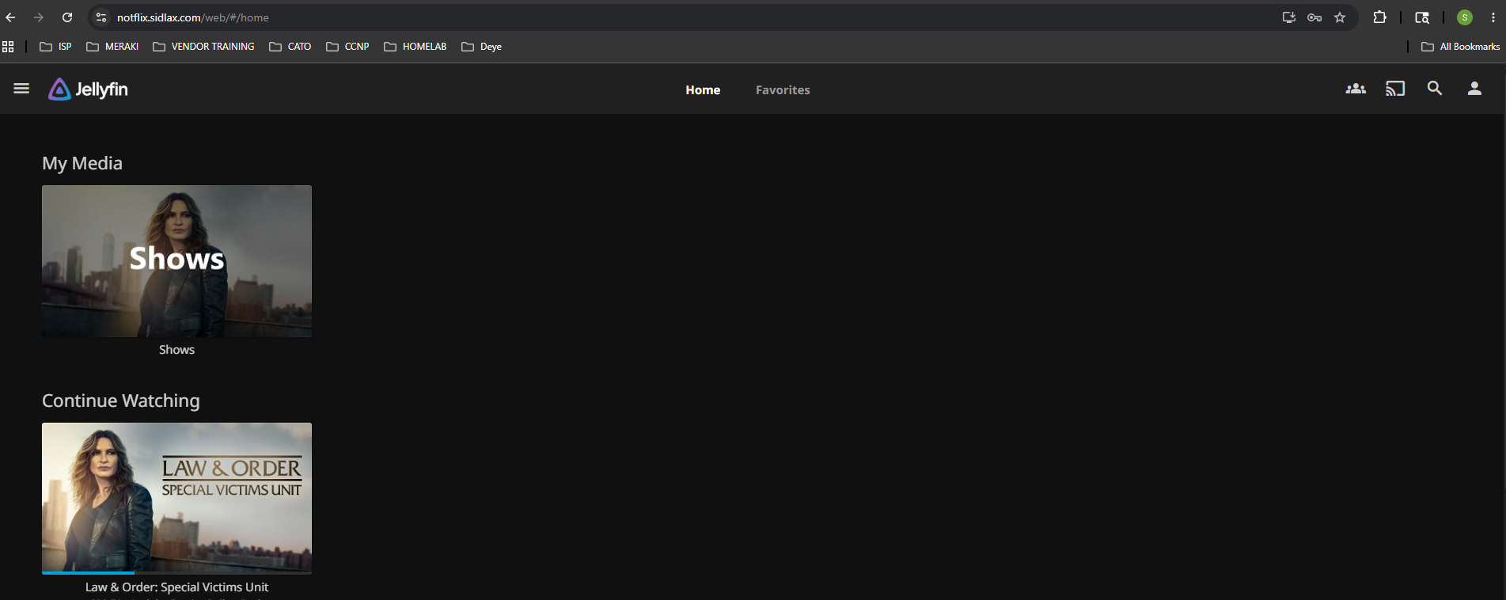Go back using browser back arrow

tap(11, 17)
